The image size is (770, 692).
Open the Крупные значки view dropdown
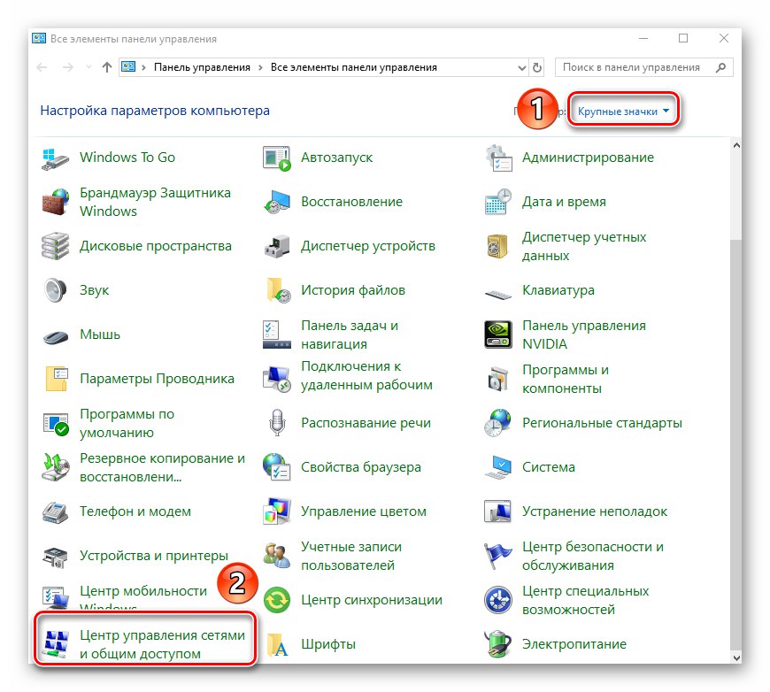(623, 111)
